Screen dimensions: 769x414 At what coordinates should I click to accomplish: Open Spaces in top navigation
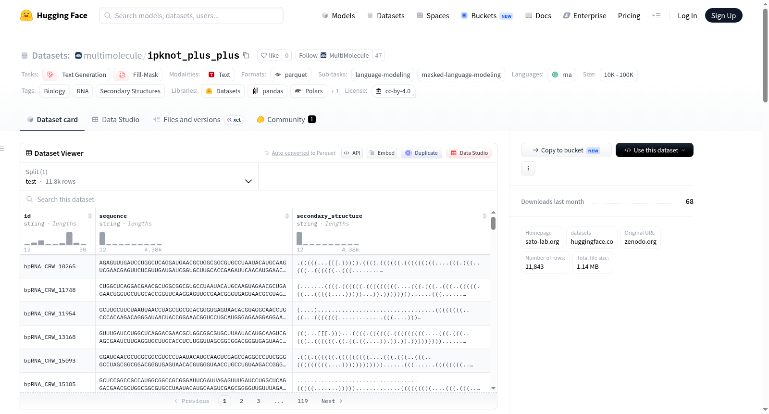433,15
